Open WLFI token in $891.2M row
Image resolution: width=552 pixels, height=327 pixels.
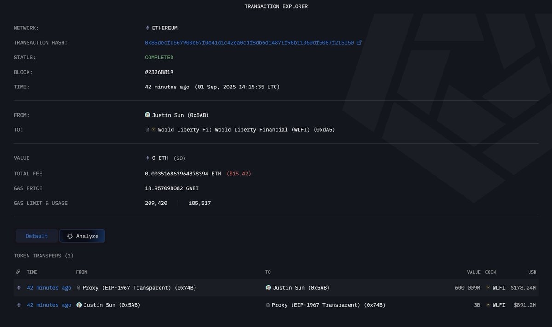click(499, 305)
